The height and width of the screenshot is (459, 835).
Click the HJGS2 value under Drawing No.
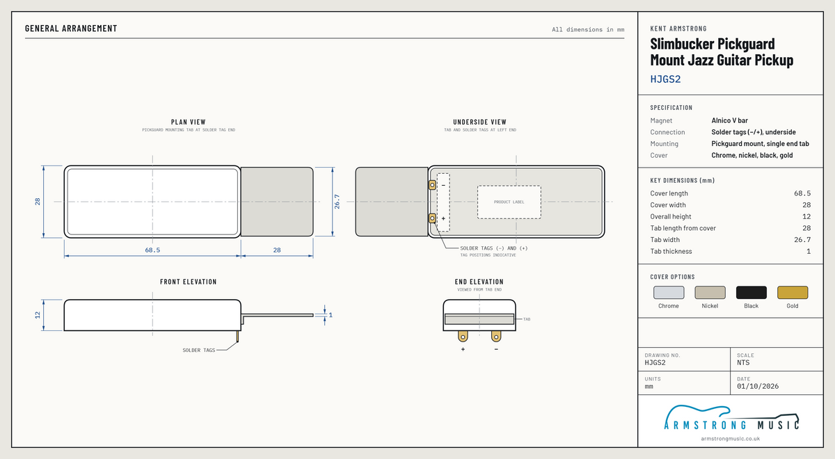(655, 362)
